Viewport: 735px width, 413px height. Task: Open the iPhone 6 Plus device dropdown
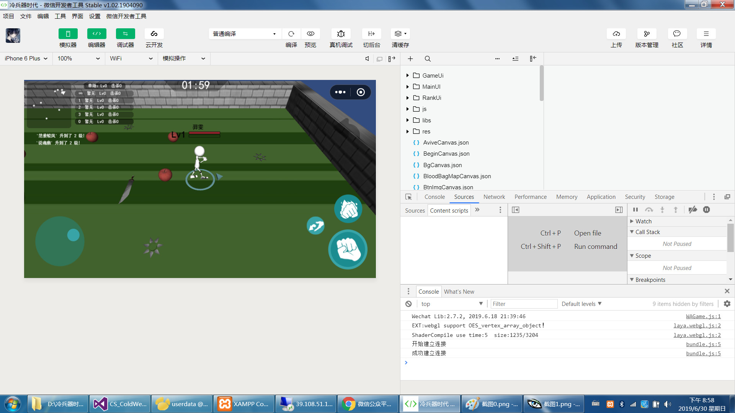tap(26, 59)
